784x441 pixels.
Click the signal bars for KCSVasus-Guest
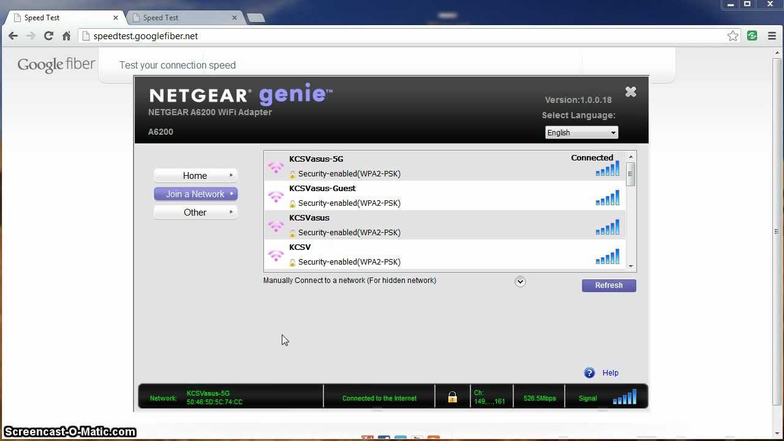[608, 198]
